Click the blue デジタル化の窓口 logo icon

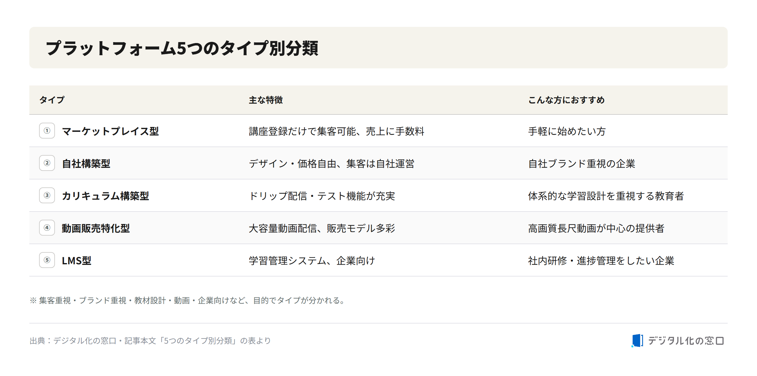(x=637, y=341)
